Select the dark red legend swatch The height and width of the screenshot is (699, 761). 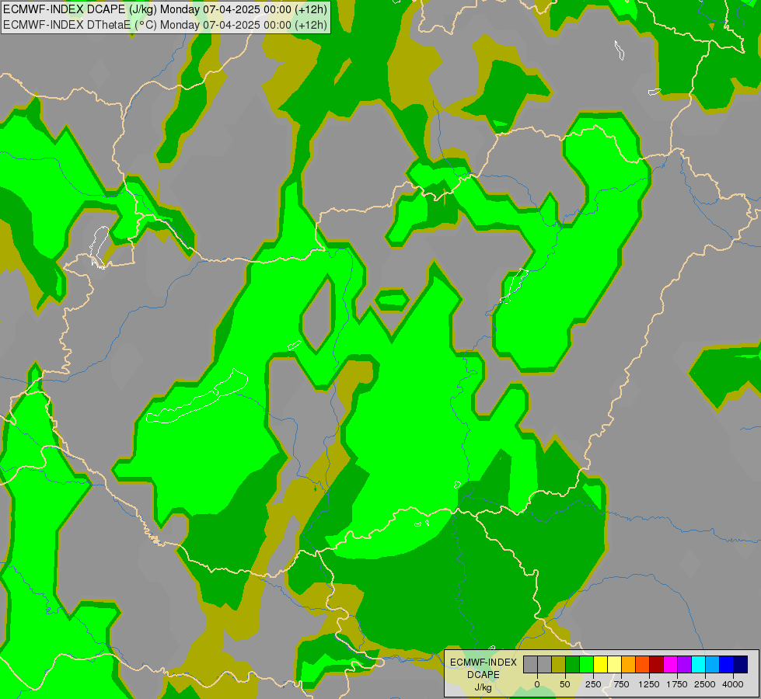[x=657, y=665]
